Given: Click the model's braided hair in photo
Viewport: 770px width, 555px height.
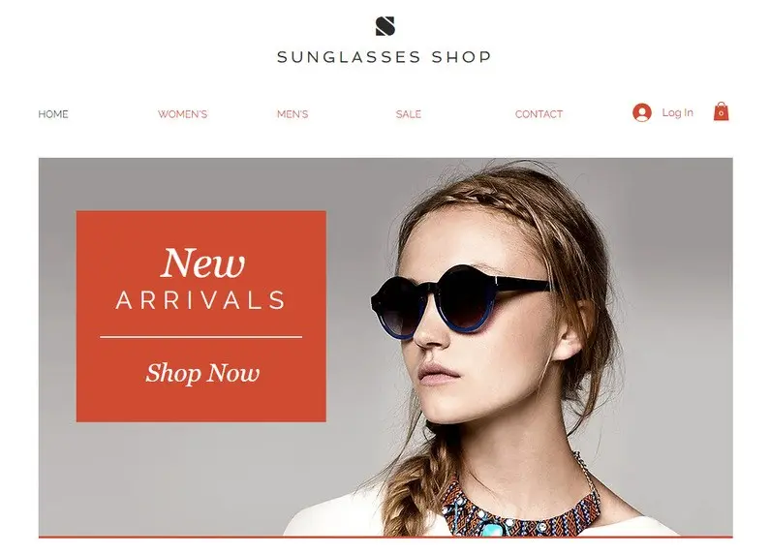Looking at the screenshot, I should point(415,491).
